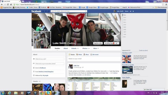Open messages icon in Facebook bar
The height and width of the screenshot is (95, 168).
pyautogui.click(x=46, y=11)
